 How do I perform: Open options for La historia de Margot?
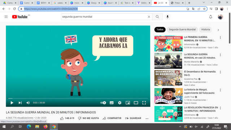pyautogui.click(x=220, y=90)
